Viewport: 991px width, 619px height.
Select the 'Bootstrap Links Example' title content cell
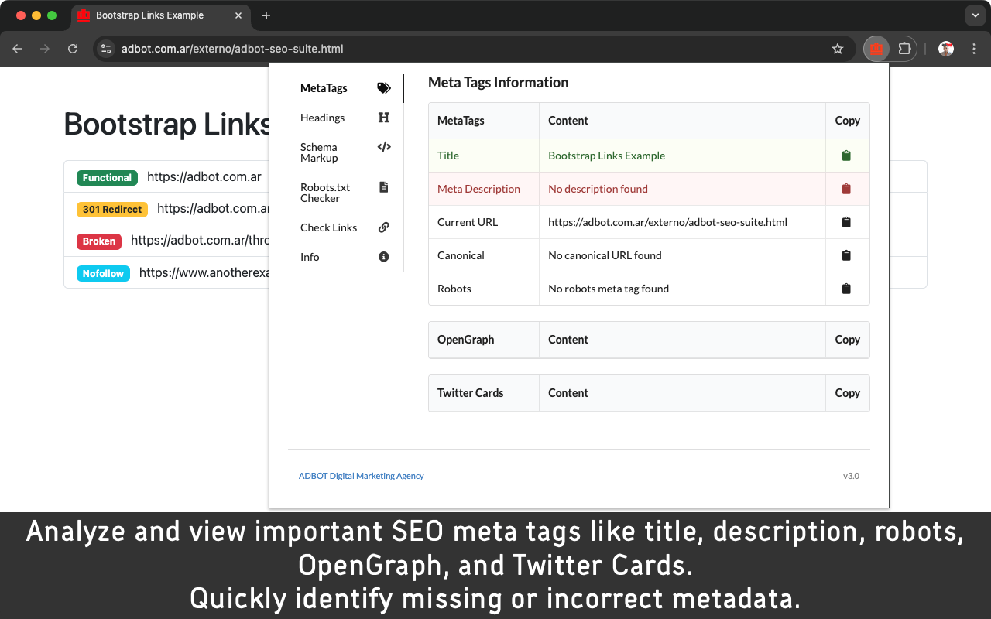coord(682,156)
